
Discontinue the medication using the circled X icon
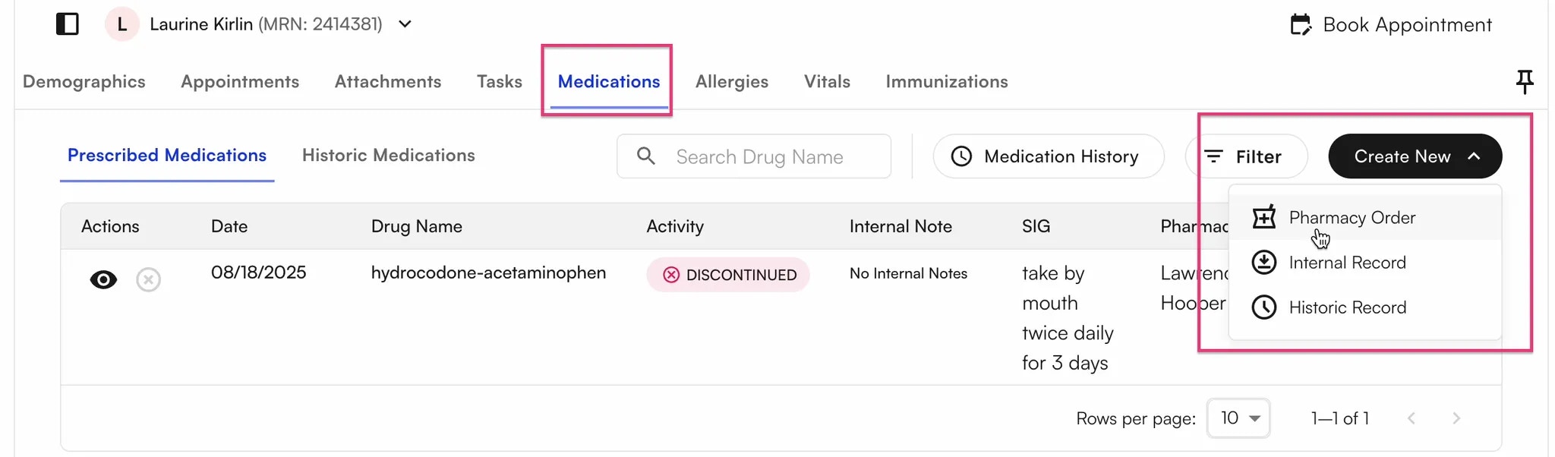[x=149, y=279]
